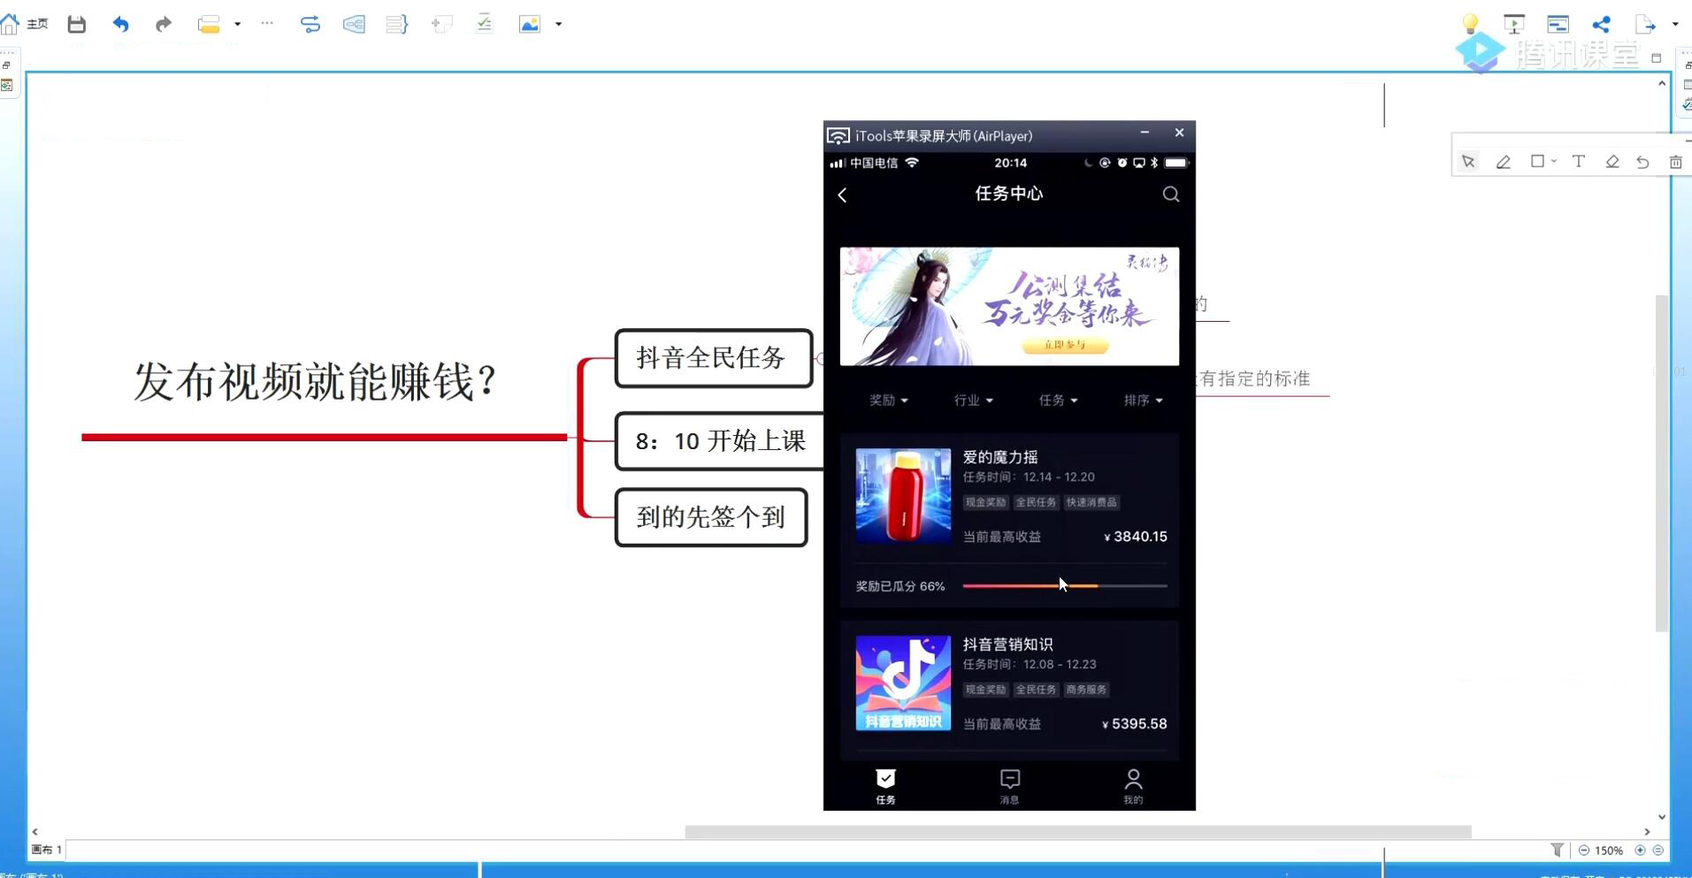Go to the 主页 home icon
This screenshot has height=878, width=1692.
11,24
